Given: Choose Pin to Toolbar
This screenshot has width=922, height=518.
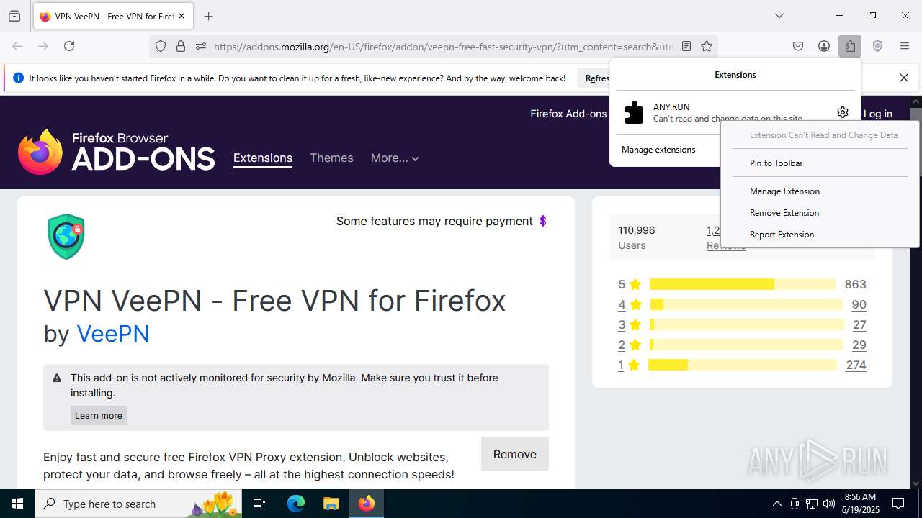Looking at the screenshot, I should click(x=776, y=163).
